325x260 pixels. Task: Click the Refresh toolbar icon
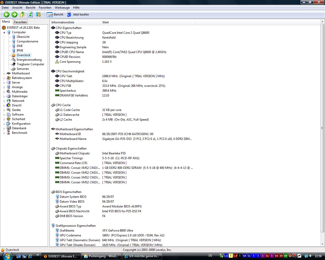[30, 14]
